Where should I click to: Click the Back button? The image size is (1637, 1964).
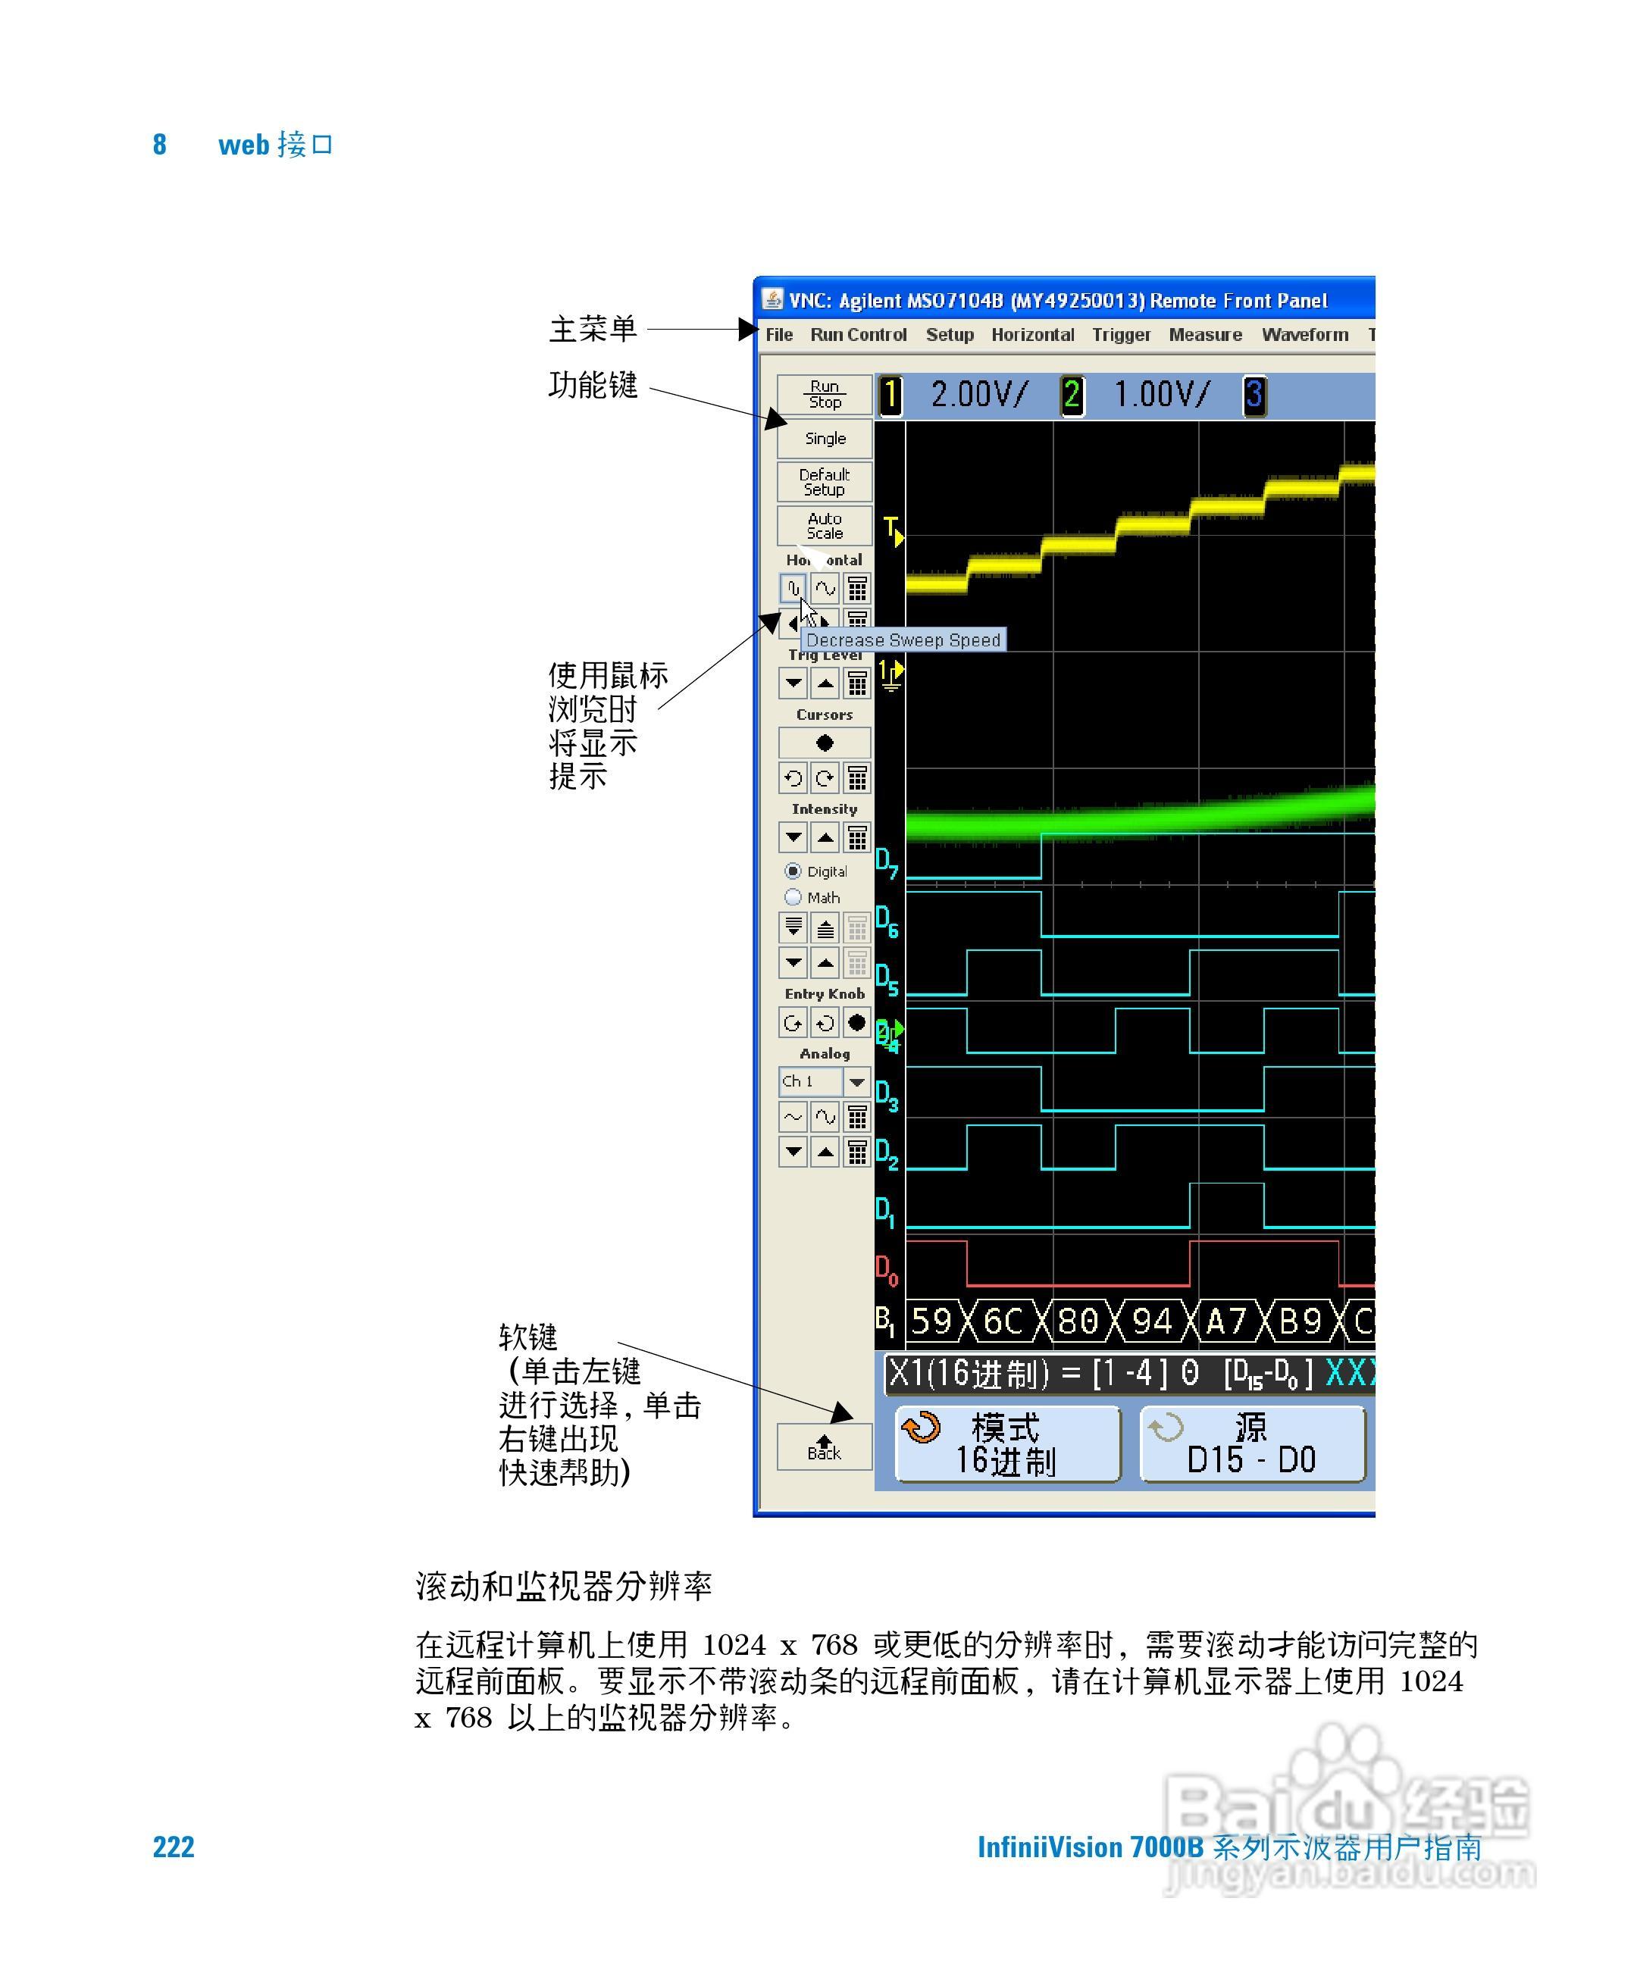point(824,1446)
